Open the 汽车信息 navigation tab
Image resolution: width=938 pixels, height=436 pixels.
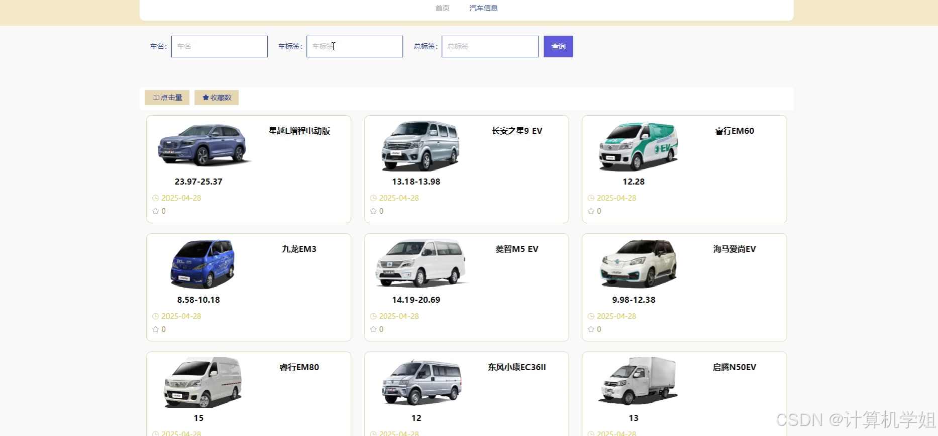tap(483, 8)
